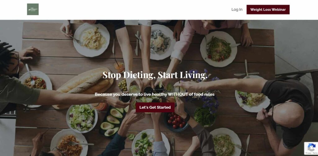
Task: Open the reCAPTCHA Terms link
Action: point(314,153)
